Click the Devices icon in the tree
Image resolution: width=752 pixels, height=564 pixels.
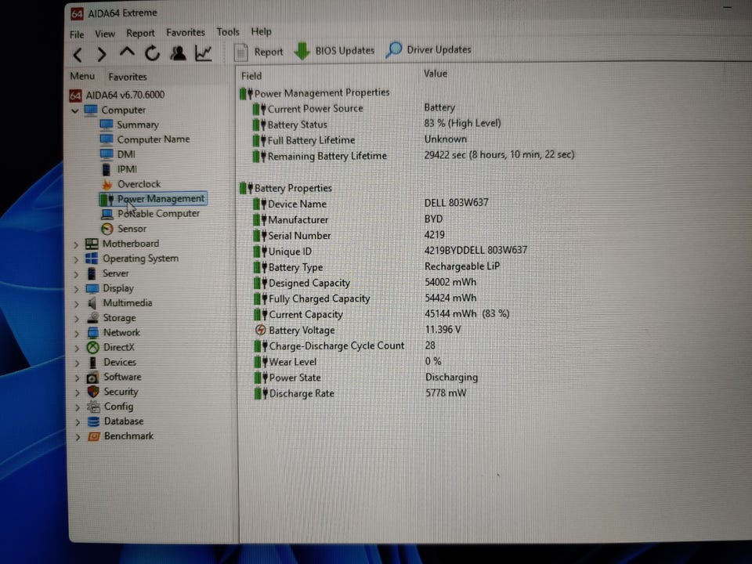point(93,363)
